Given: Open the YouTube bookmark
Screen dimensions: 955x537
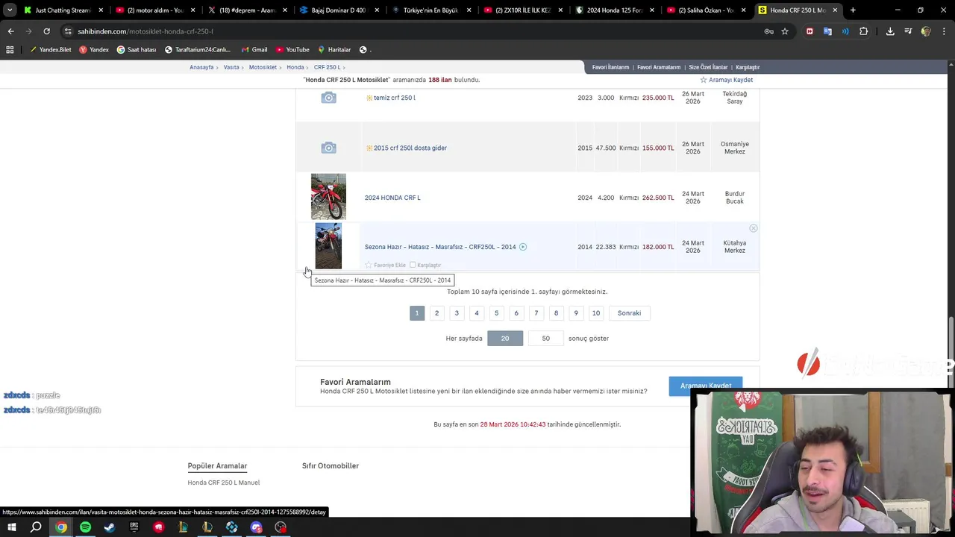Looking at the screenshot, I should pos(292,50).
